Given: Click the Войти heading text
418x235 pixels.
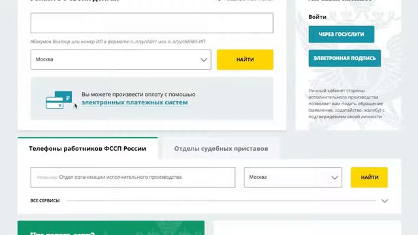Looking at the screenshot, I should (x=317, y=17).
